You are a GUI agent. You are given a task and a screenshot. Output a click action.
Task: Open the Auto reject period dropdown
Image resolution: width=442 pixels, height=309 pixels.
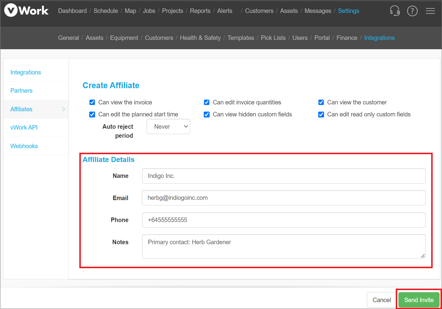point(168,127)
